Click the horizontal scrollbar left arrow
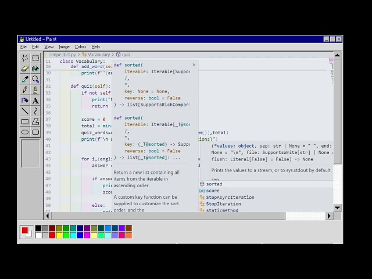Screen dimensions: 372x279 click(x=48, y=216)
